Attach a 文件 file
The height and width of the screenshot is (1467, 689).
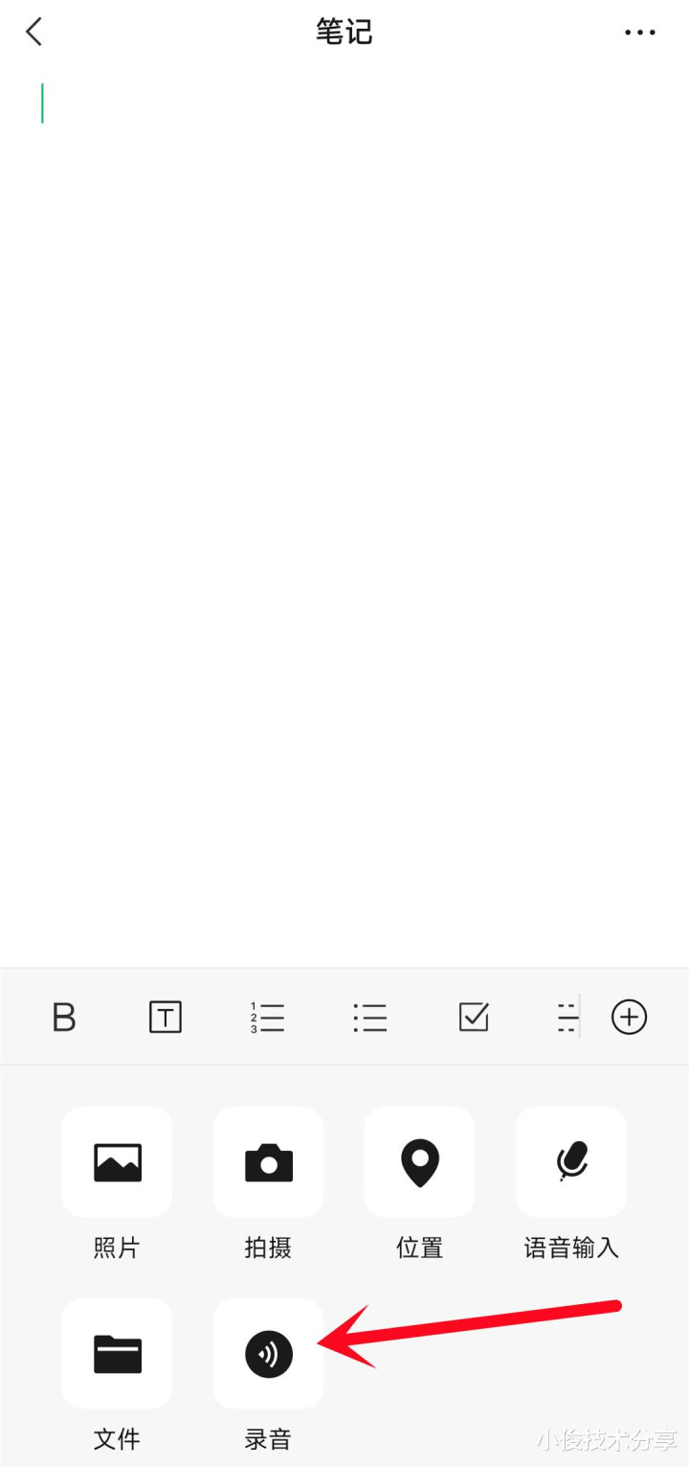118,1354
